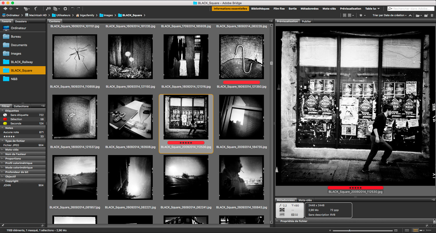Screen dimensions: 436x233
Task: Rotate image counterclockwise
Action: point(73,9)
